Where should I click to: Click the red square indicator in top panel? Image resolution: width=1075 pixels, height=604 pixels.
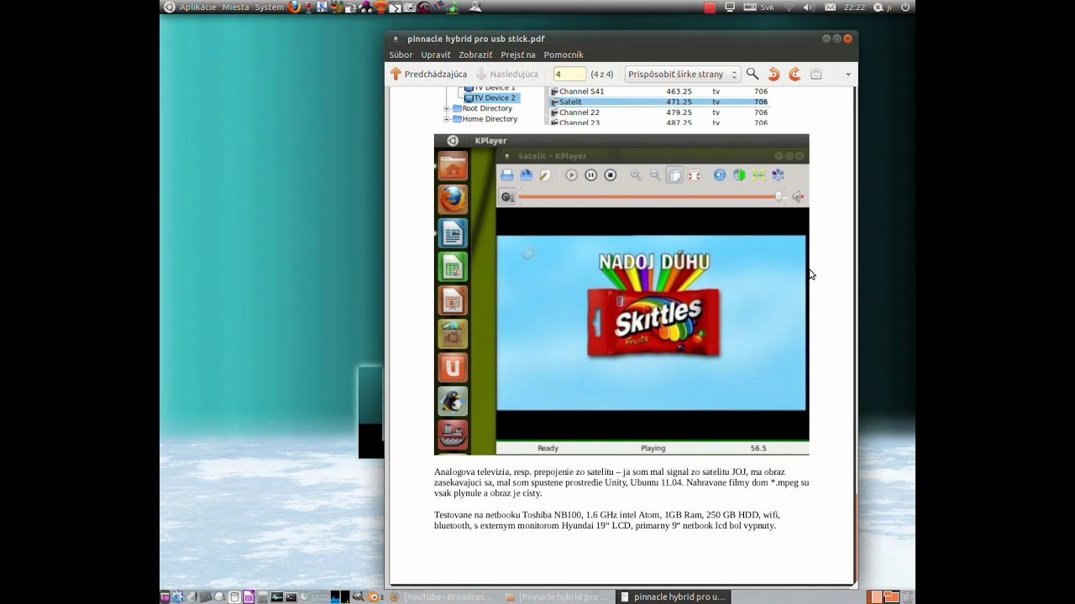pos(710,8)
